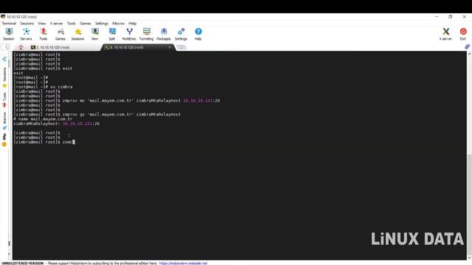Minimize the MobaXterm window
Screen dimensions: 472x265
(x=437, y=17)
